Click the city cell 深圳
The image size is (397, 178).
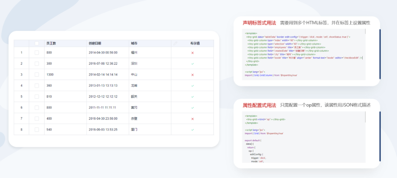coord(134,63)
